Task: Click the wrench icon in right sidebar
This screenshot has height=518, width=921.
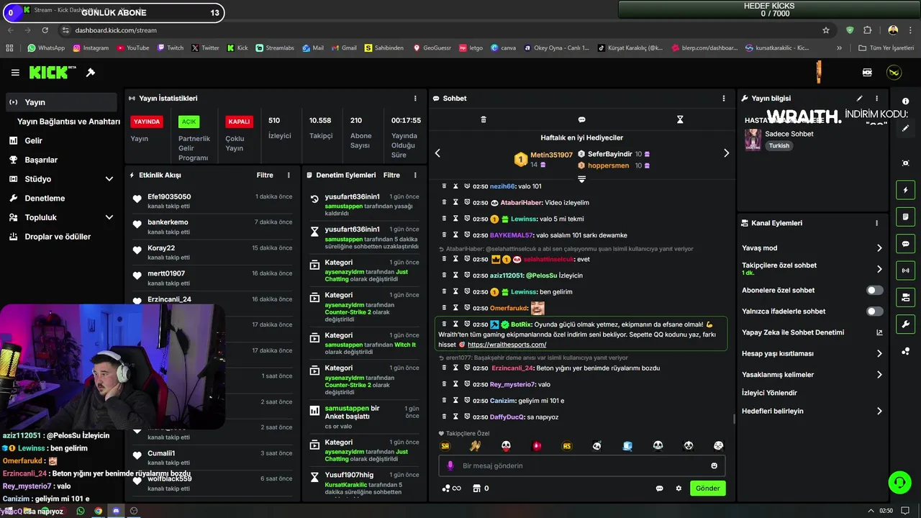Action: [906, 324]
